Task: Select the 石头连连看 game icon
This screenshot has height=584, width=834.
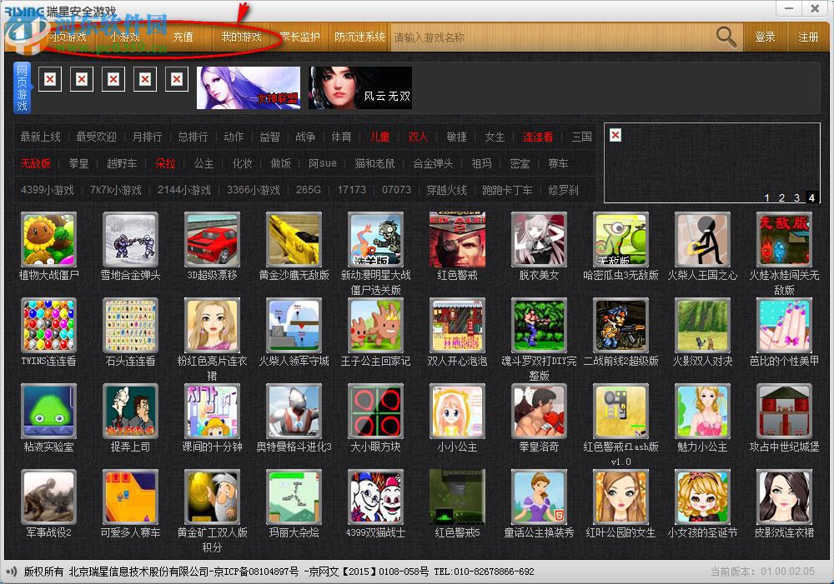Action: point(130,325)
